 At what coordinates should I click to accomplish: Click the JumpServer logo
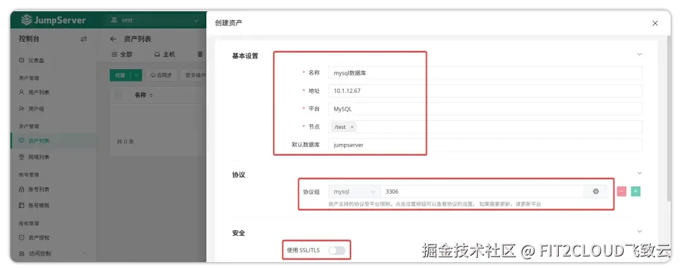pyautogui.click(x=54, y=20)
